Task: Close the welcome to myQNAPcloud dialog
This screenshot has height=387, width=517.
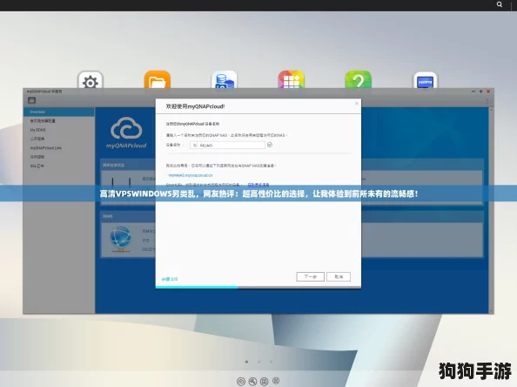Action: click(x=357, y=104)
